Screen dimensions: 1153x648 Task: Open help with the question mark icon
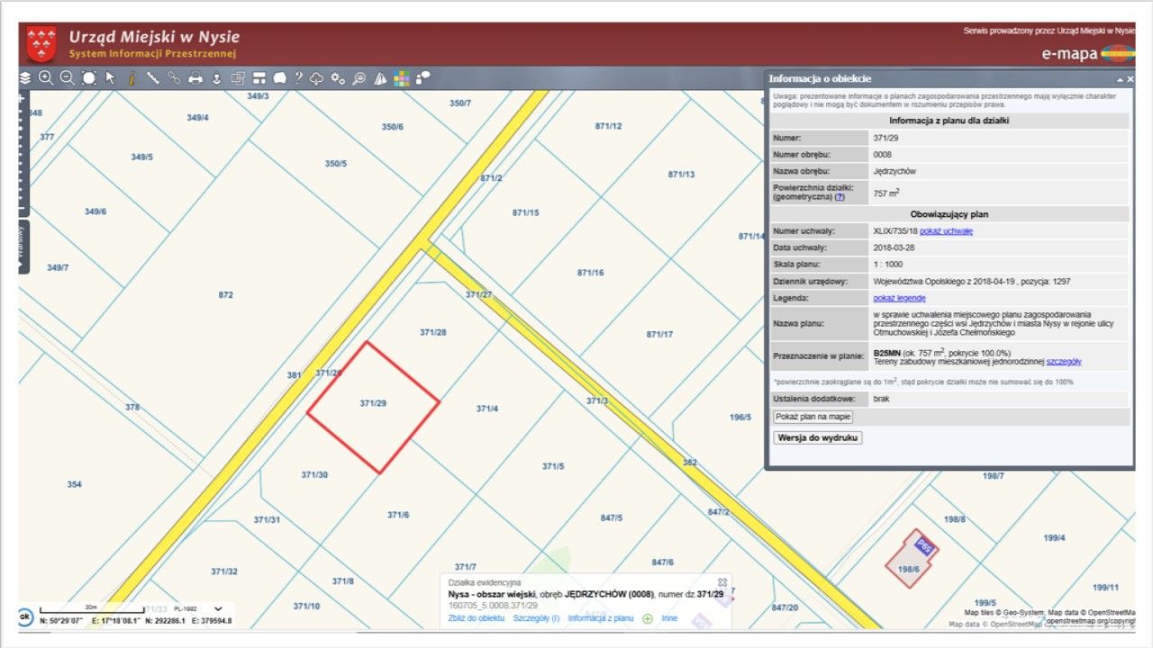coord(299,78)
